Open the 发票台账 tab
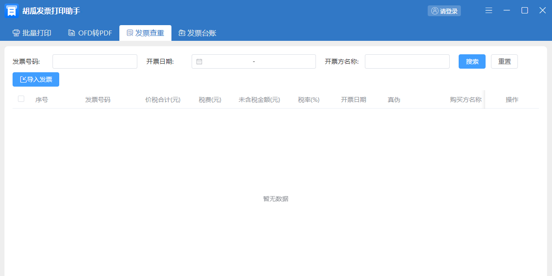Screen dimensions: 552x276 [197, 33]
